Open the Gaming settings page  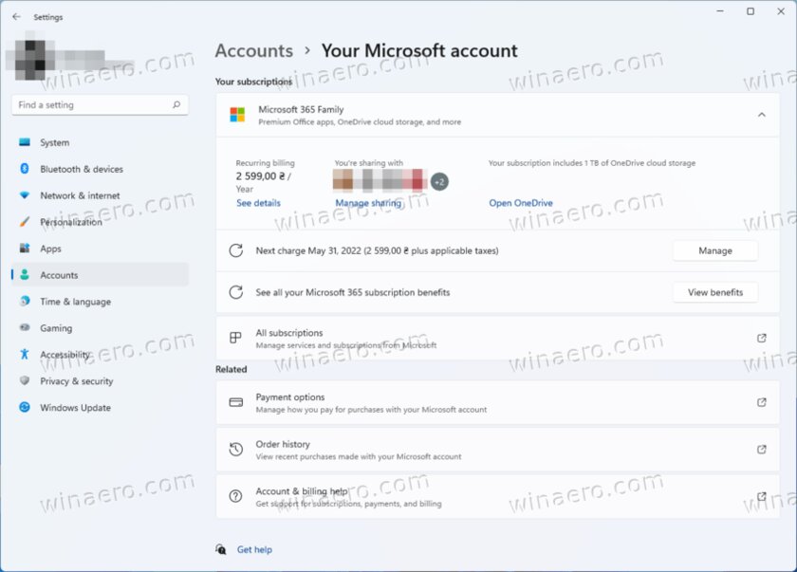coord(100,328)
